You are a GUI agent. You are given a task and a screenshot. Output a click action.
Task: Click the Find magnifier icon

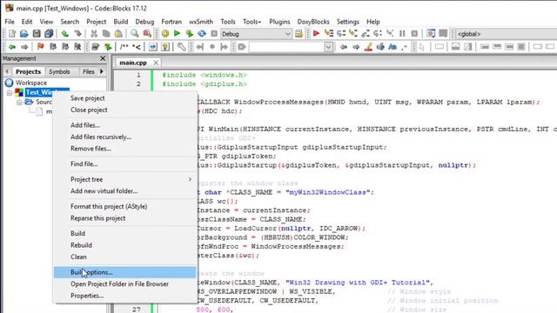pos(135,34)
